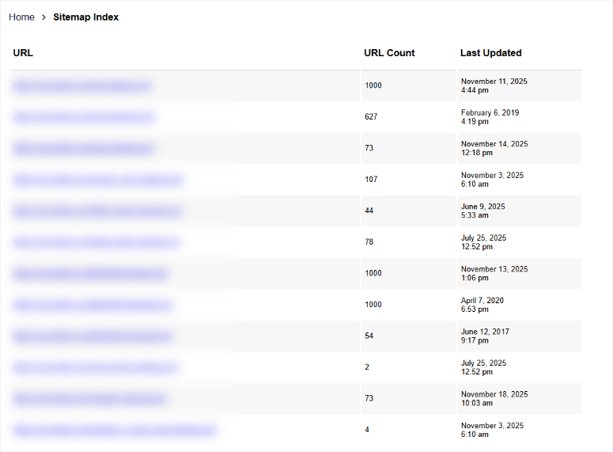The image size is (613, 452).
Task: Click November 3, 2025 date beside count 4
Action: pyautogui.click(x=492, y=430)
